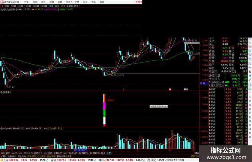Select the MACD indicator tab
Image resolution: width=252 pixels, height=162 pixels.
click(14, 153)
